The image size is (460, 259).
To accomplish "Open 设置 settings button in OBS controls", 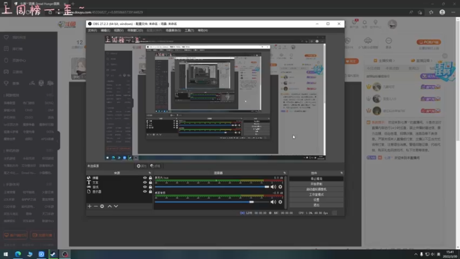I will coord(316,200).
